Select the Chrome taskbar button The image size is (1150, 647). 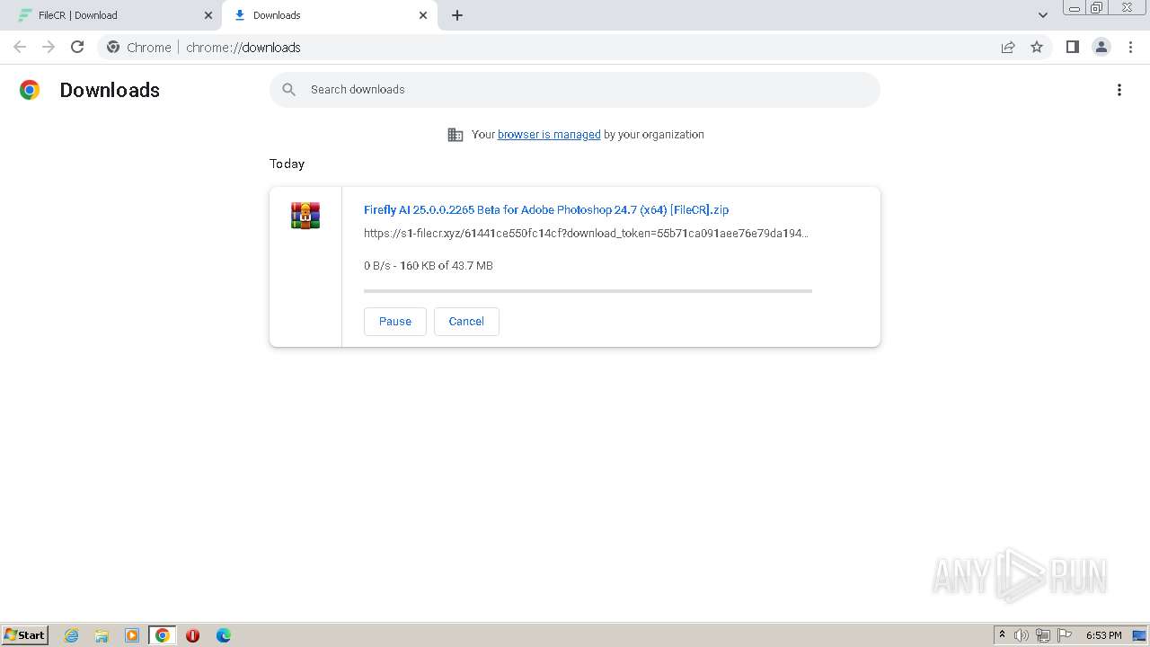pos(163,635)
